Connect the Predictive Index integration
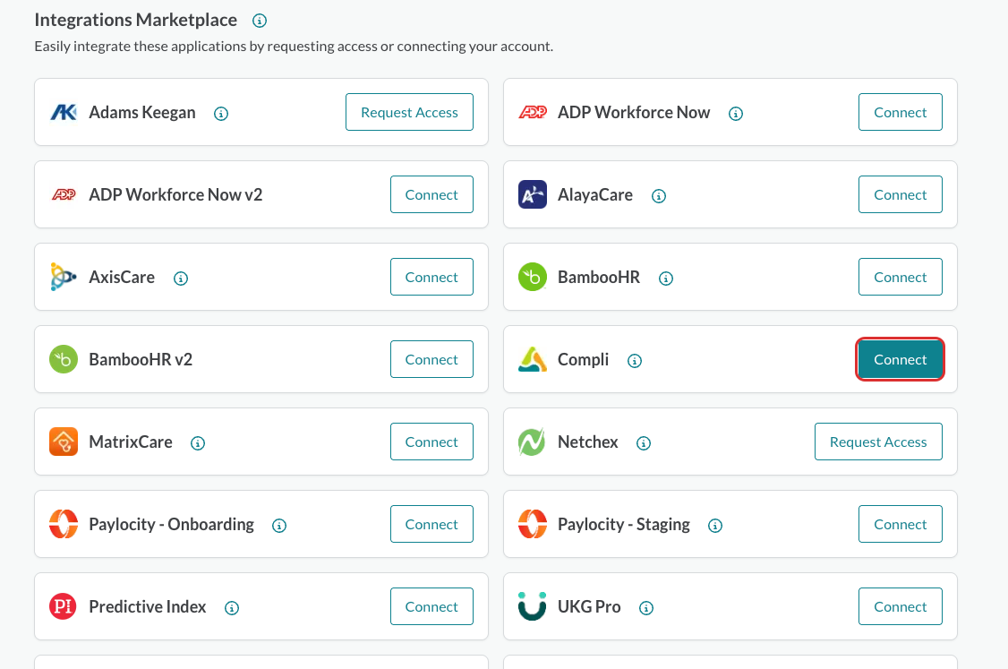This screenshot has height=669, width=1008. pyautogui.click(x=431, y=606)
